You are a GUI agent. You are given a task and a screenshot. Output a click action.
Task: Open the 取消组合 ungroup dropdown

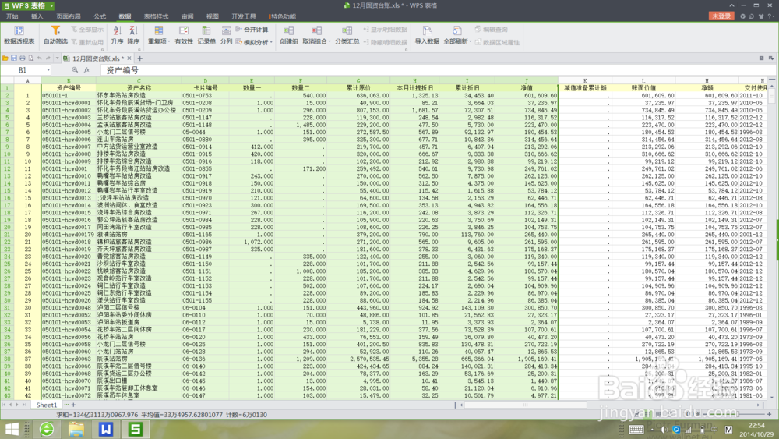tap(316, 35)
